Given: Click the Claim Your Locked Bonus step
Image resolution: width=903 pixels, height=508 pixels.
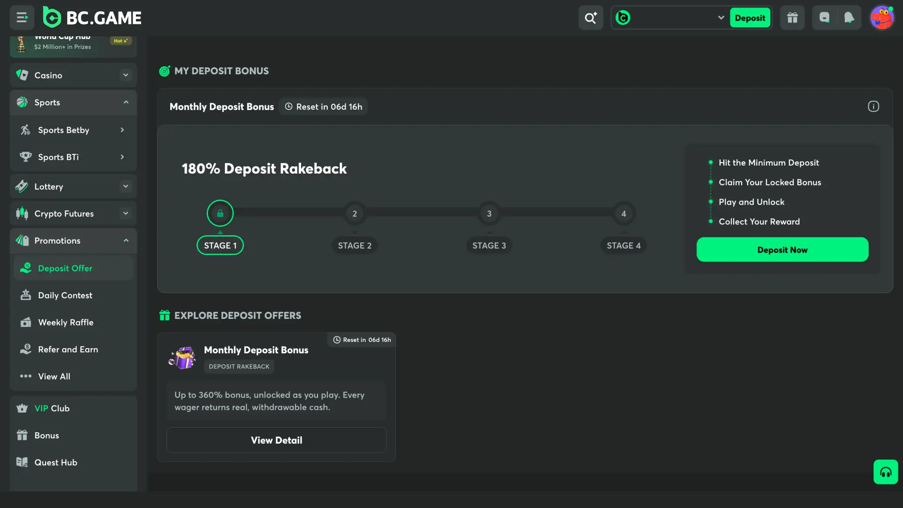Looking at the screenshot, I should (x=770, y=183).
